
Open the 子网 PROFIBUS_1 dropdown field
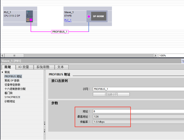[138, 89]
